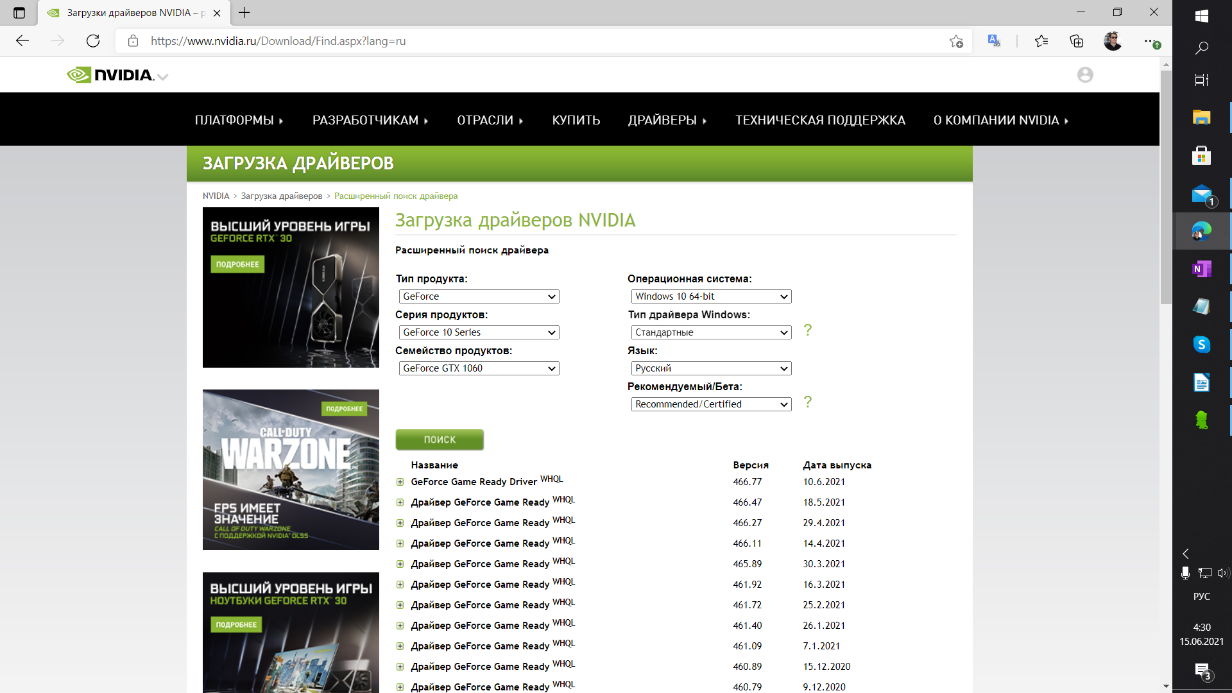
Task: Click the page refresh icon
Action: 93,40
